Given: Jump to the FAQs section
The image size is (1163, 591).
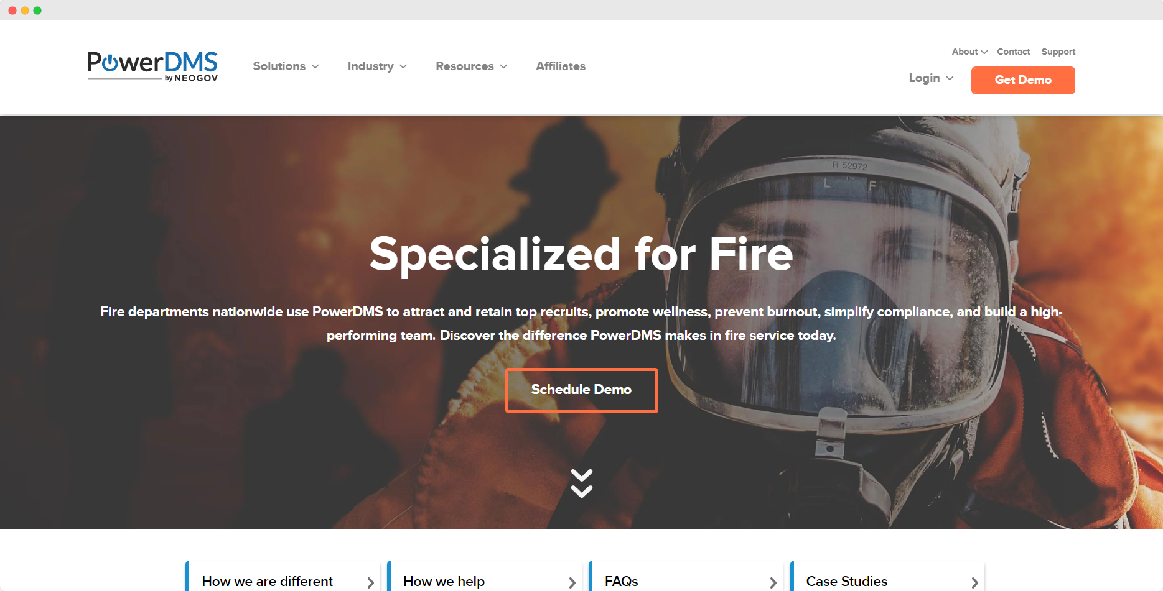Looking at the screenshot, I should tap(621, 581).
